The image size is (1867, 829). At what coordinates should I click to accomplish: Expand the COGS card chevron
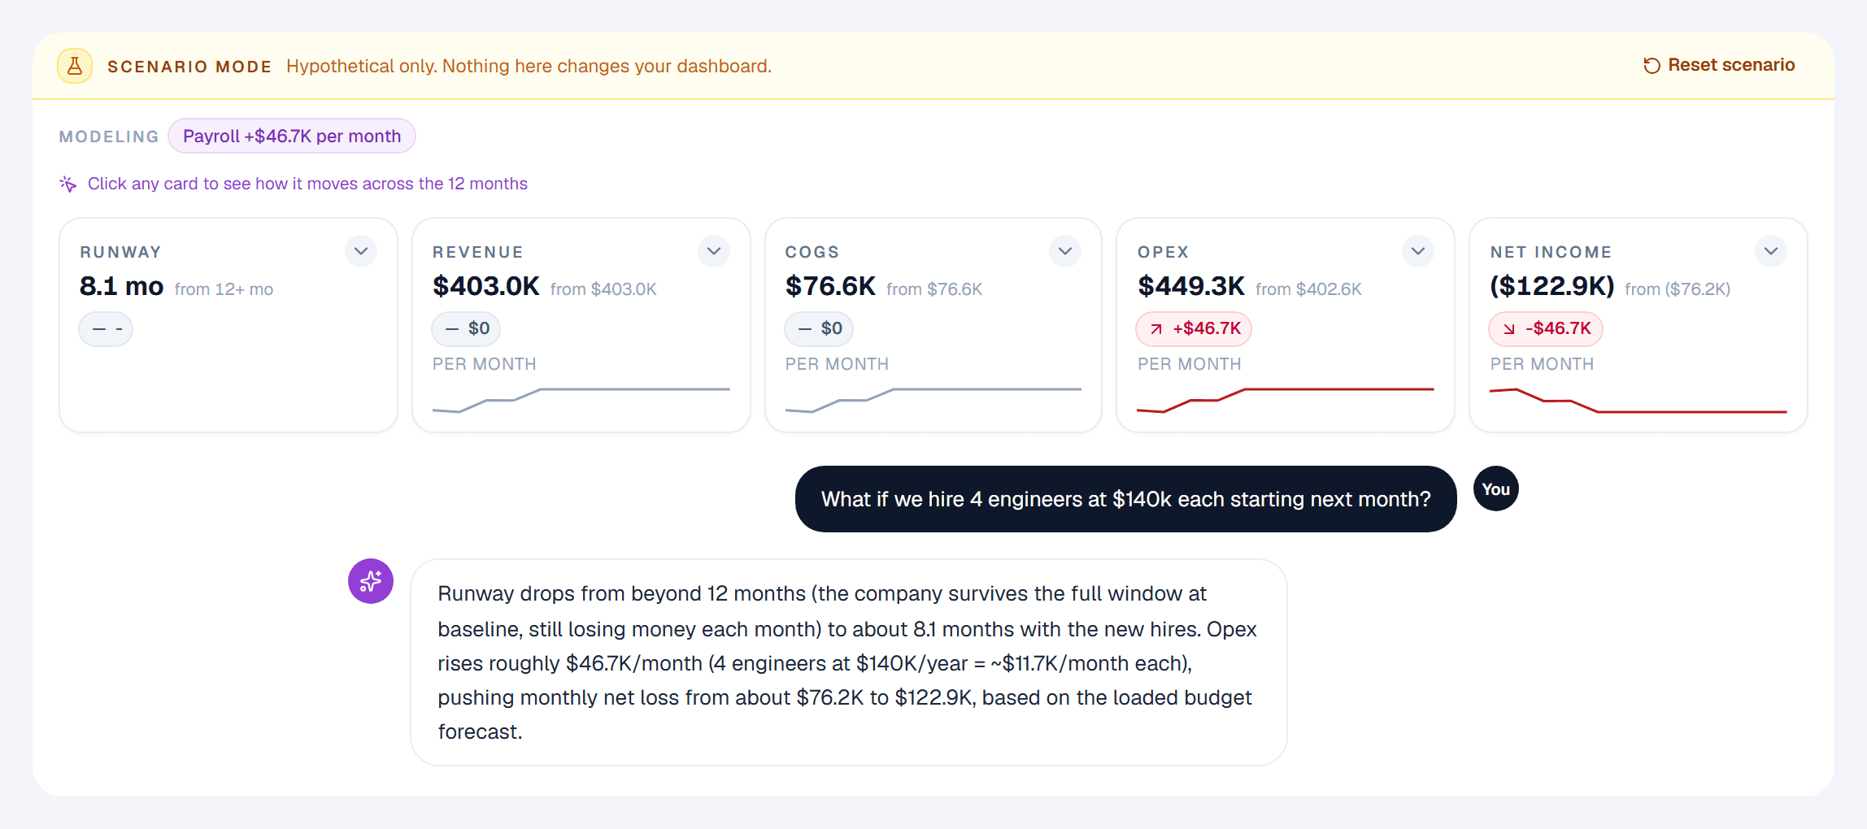[x=1065, y=251]
